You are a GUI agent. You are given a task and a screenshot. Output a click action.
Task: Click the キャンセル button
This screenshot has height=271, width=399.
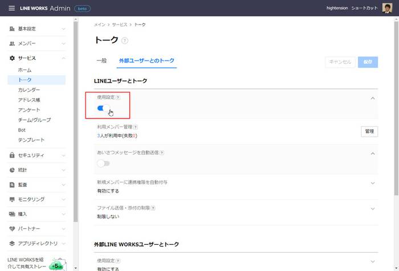(340, 62)
